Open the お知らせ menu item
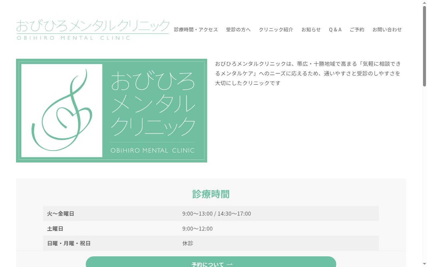 [x=311, y=29]
